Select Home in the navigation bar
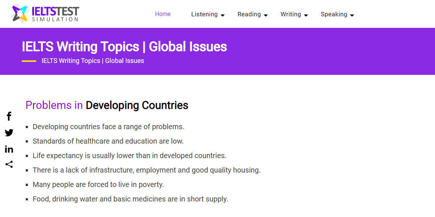 coord(163,14)
